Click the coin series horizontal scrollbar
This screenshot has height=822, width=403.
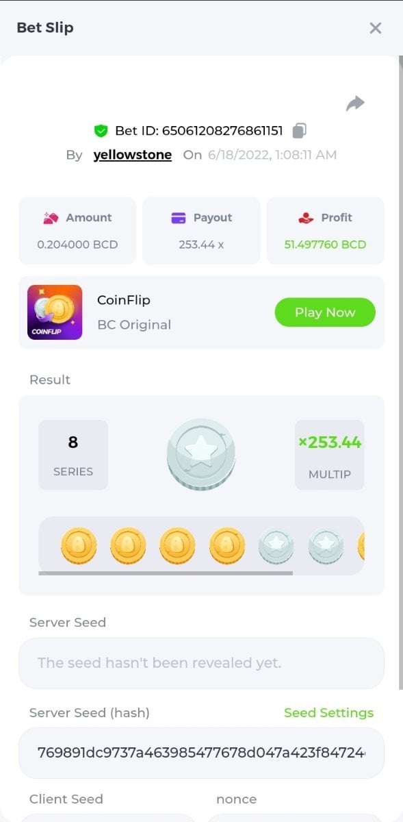point(166,573)
